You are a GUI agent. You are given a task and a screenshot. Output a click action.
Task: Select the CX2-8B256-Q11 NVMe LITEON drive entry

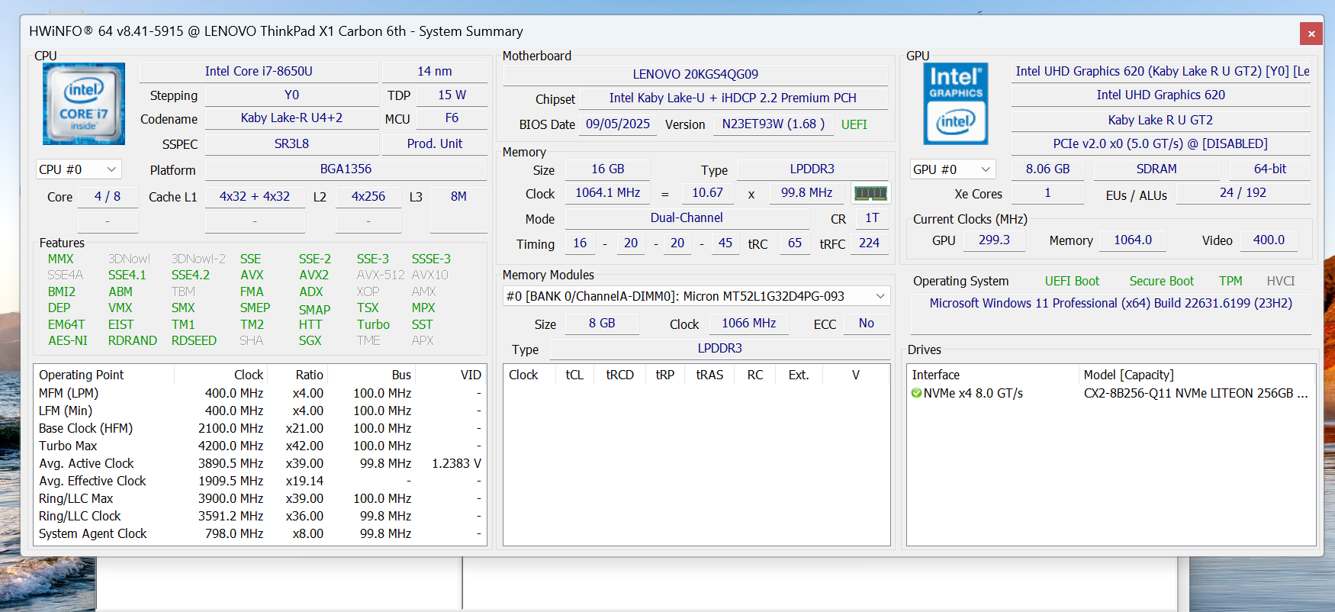[x=1196, y=394]
